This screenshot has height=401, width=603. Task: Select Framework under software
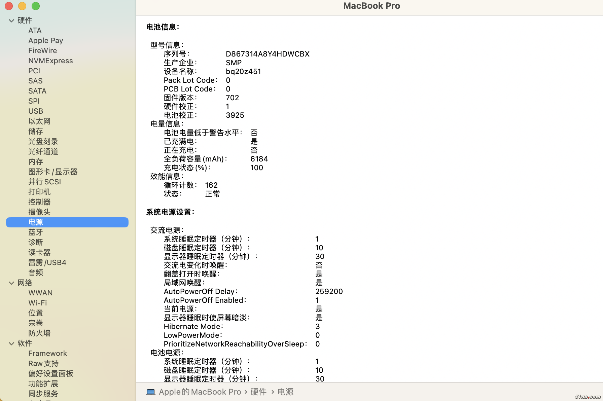[x=47, y=353]
